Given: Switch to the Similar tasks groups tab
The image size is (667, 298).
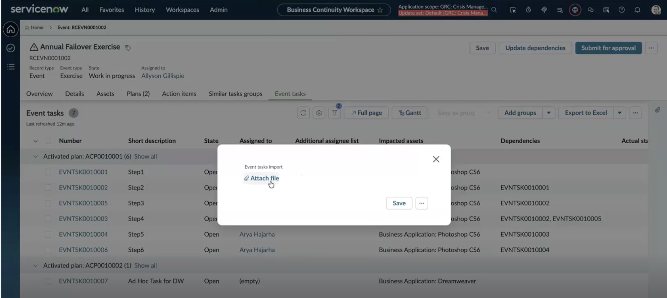Looking at the screenshot, I should pos(236,94).
